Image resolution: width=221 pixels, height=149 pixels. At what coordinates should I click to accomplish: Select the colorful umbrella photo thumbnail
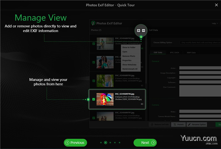pos(105,99)
